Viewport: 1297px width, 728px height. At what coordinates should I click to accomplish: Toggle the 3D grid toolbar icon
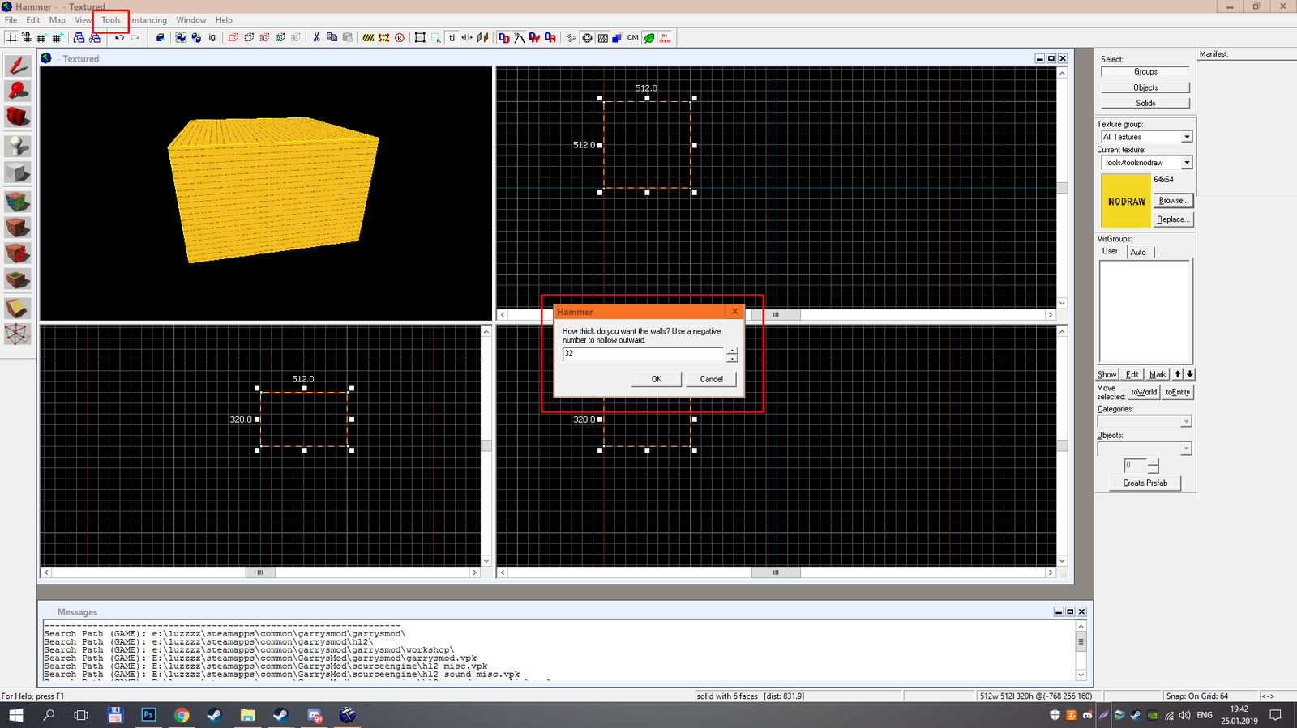(27, 37)
